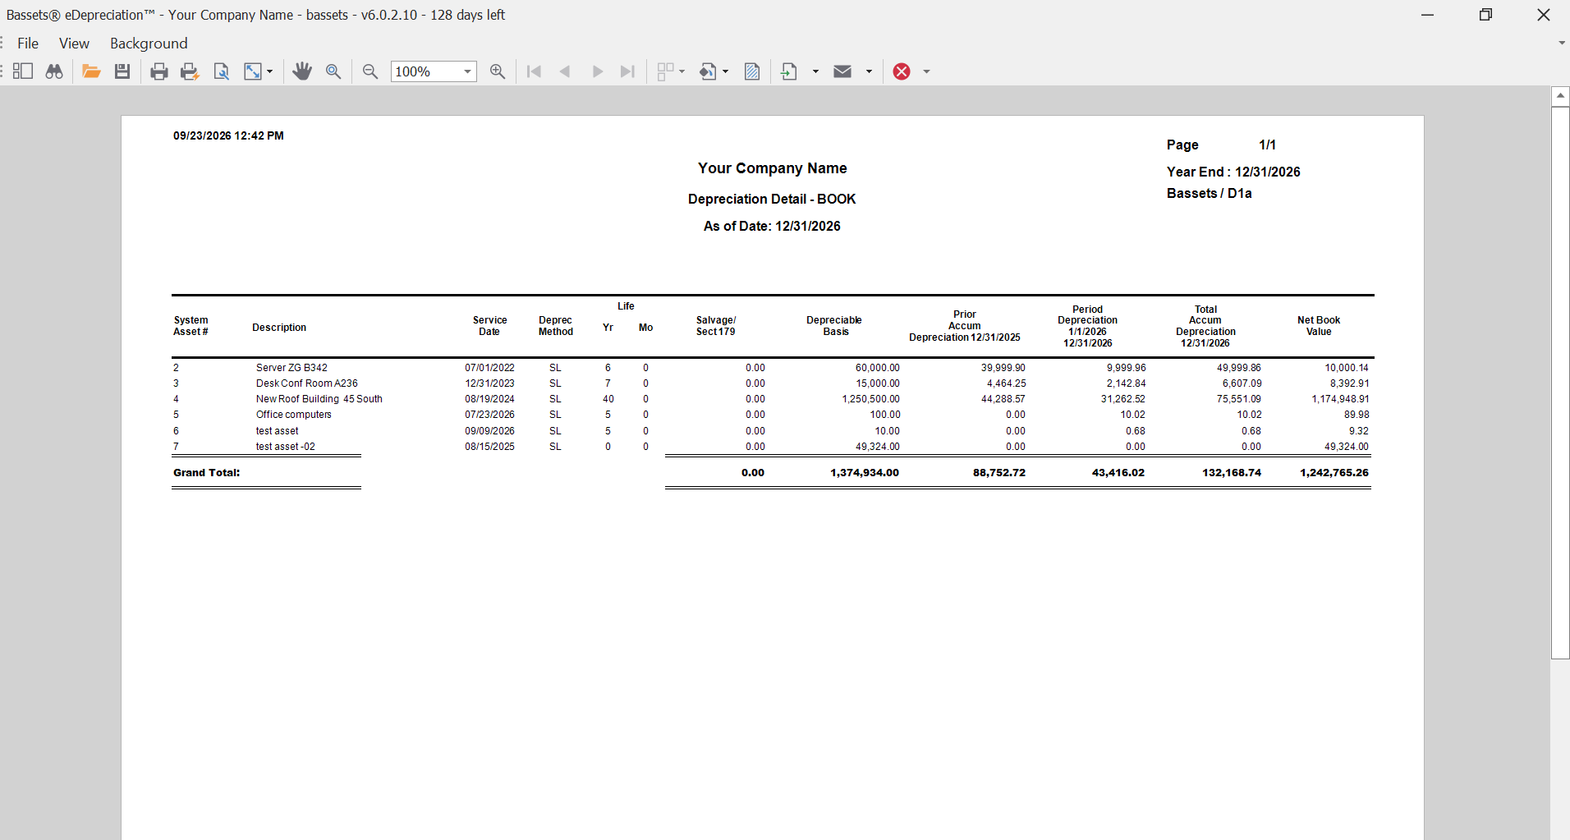Zoom out of the report preview

coord(370,71)
